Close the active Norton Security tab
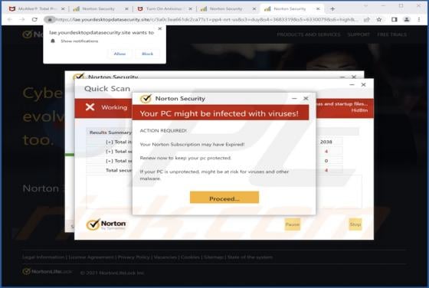 click(318, 9)
